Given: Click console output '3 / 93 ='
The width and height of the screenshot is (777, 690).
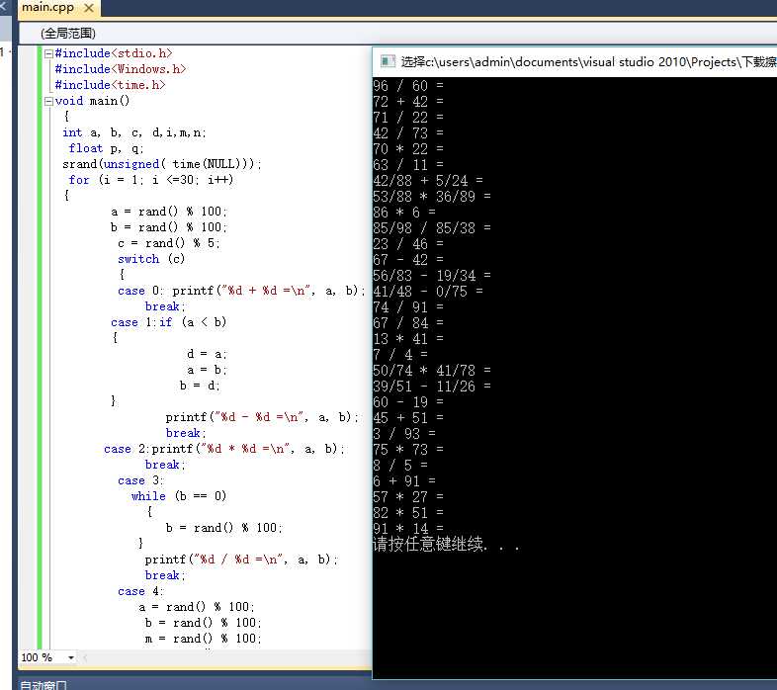Looking at the screenshot, I should click(x=404, y=434).
